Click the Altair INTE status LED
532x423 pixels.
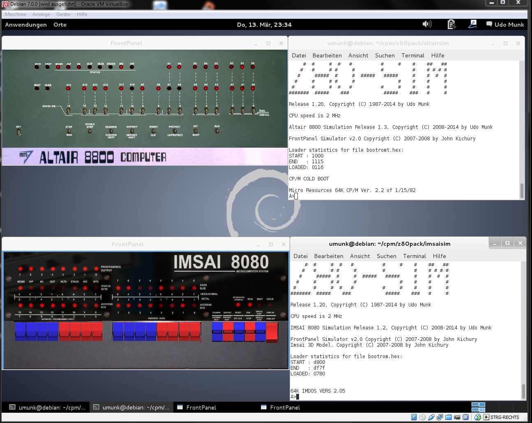(x=37, y=67)
